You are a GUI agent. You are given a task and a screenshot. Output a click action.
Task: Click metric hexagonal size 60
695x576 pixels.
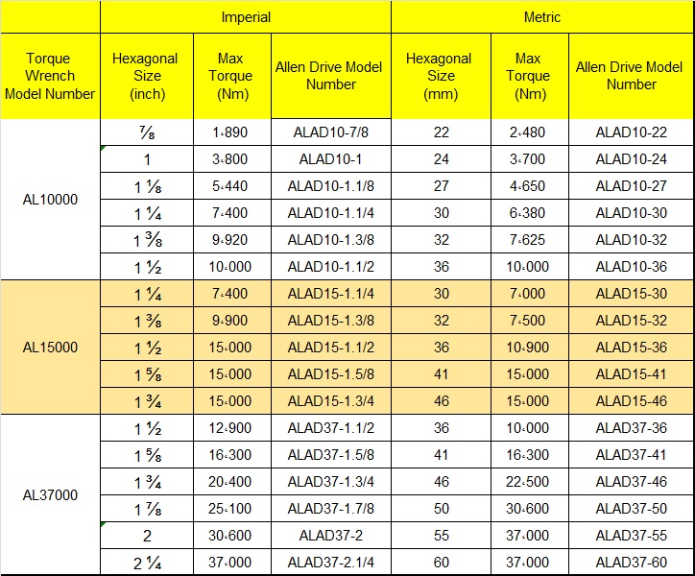coord(441,563)
